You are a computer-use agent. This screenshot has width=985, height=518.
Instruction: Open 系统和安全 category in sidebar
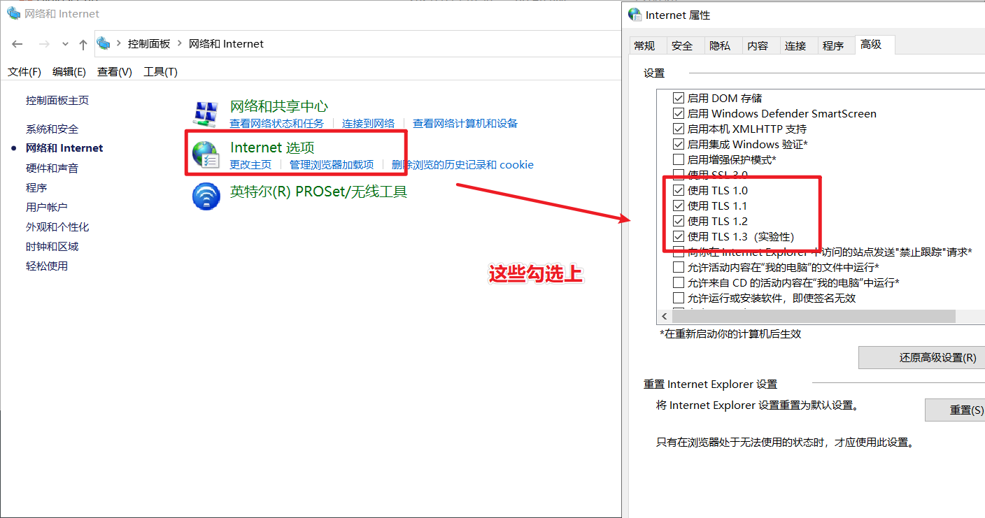(52, 129)
